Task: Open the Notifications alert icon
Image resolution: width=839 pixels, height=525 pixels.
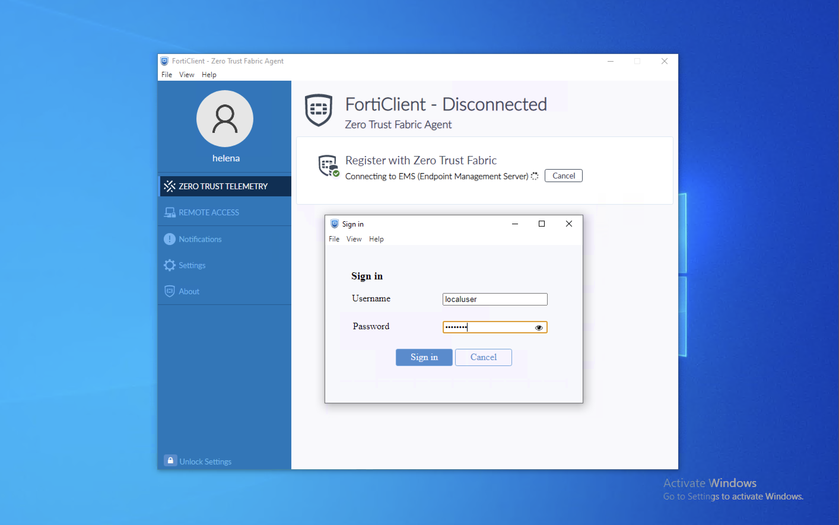Action: [169, 239]
